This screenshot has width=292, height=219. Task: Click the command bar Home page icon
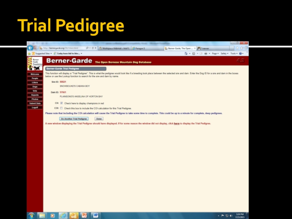(186, 54)
